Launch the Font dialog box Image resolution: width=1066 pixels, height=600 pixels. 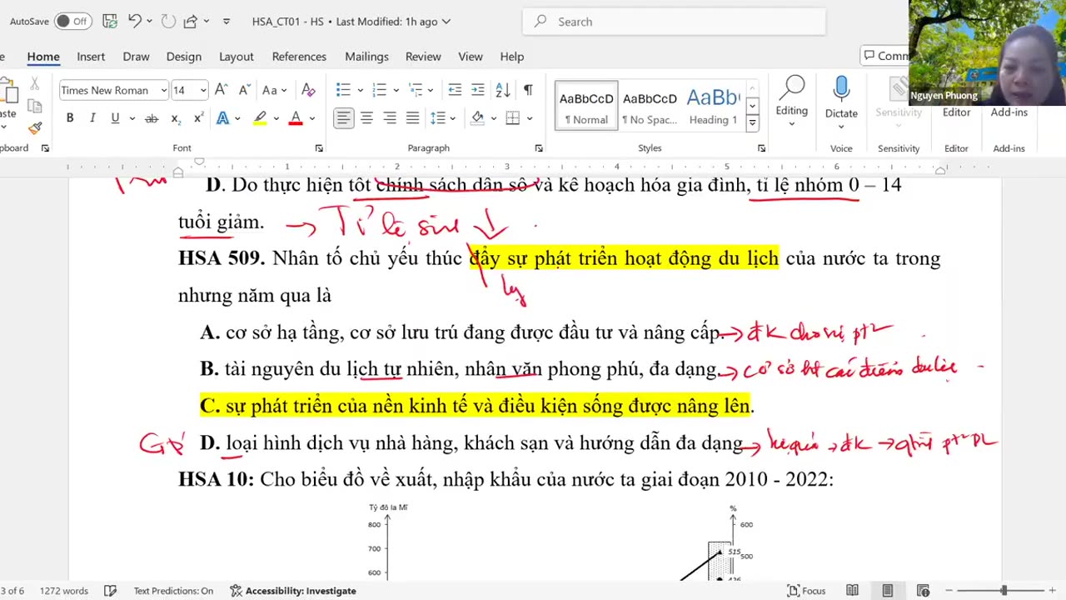[319, 148]
